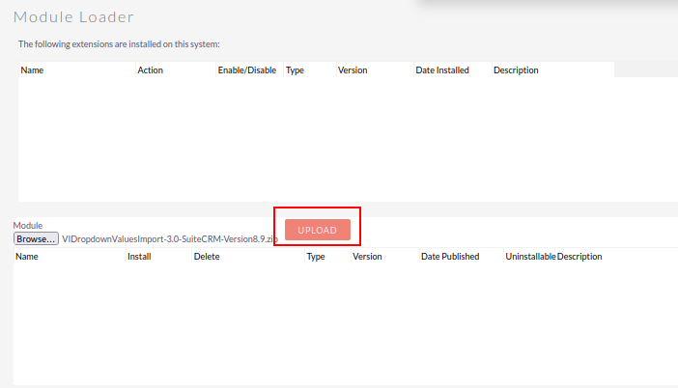Click Description header in uploaded modules table
Image resolution: width=678 pixels, height=388 pixels.
point(579,257)
